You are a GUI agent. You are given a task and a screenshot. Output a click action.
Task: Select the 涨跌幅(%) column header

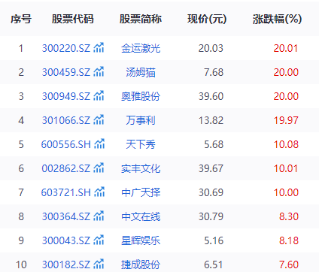(x=278, y=19)
